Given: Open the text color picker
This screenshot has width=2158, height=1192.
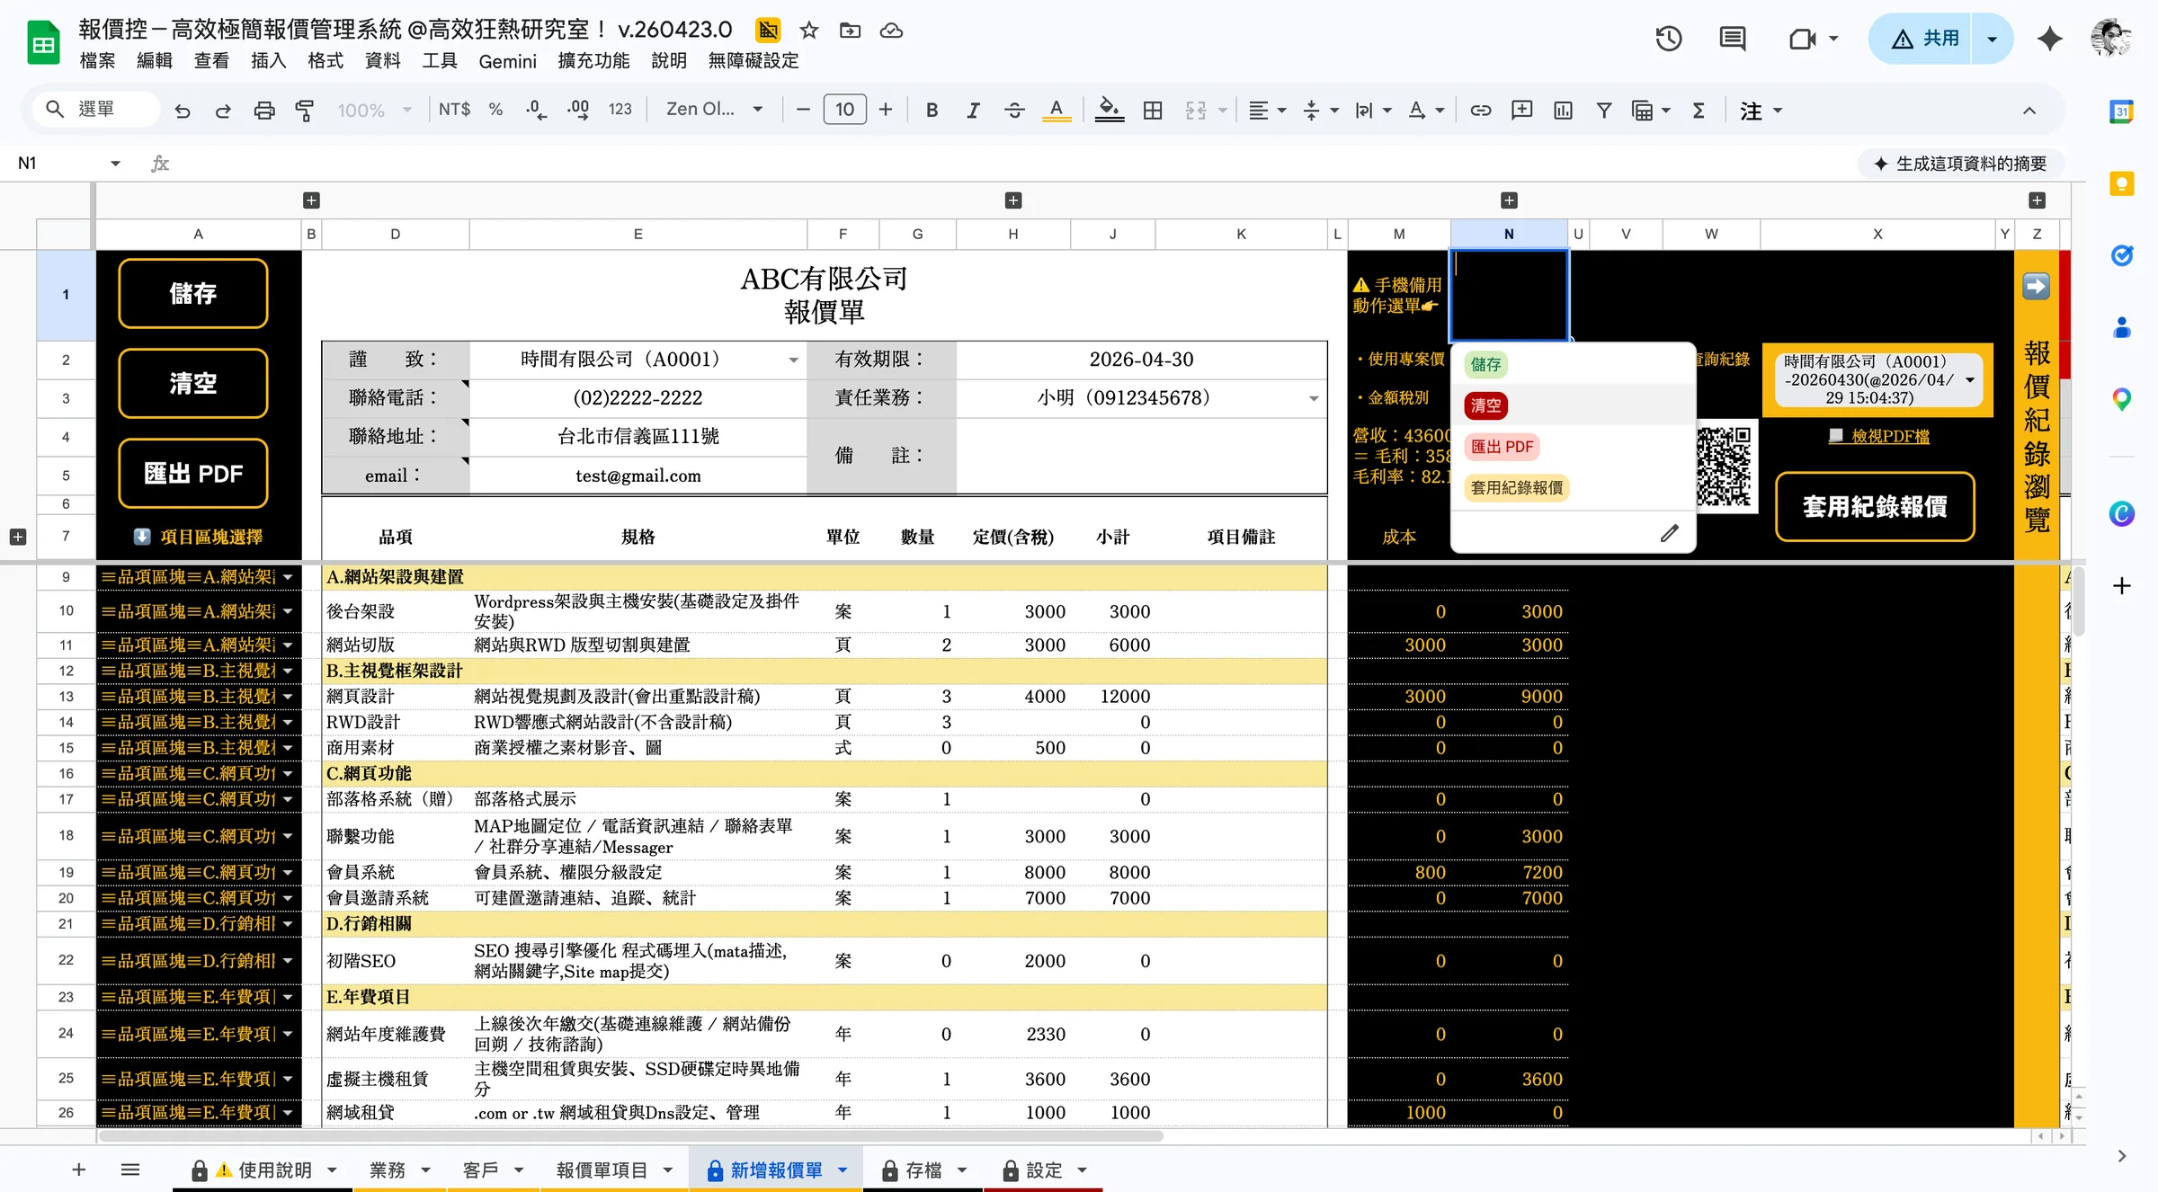Looking at the screenshot, I should click(x=1057, y=110).
